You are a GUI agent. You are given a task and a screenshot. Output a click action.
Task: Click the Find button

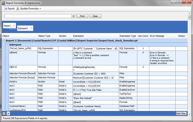82,16
